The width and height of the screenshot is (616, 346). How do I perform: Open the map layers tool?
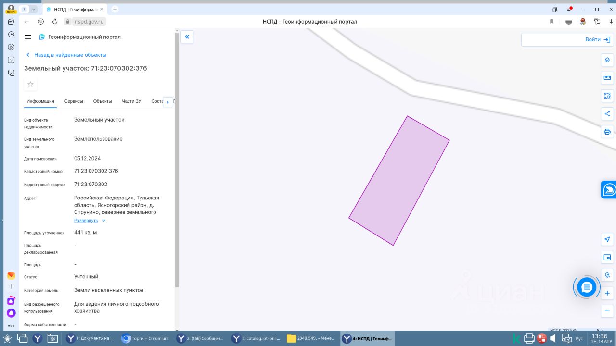607,60
